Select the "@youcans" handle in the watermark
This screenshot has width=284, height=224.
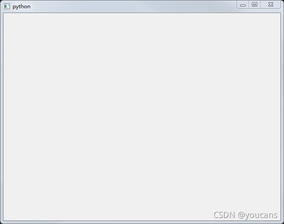pos(258,215)
